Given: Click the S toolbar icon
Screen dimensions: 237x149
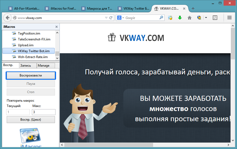Looking at the screenshot, I should coord(215,18).
